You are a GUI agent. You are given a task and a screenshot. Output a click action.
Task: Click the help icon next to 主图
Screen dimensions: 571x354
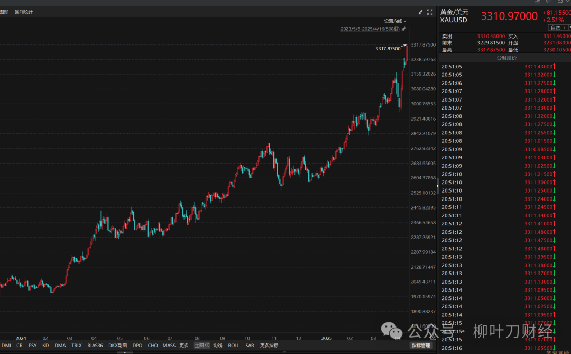pyautogui.click(x=207, y=346)
